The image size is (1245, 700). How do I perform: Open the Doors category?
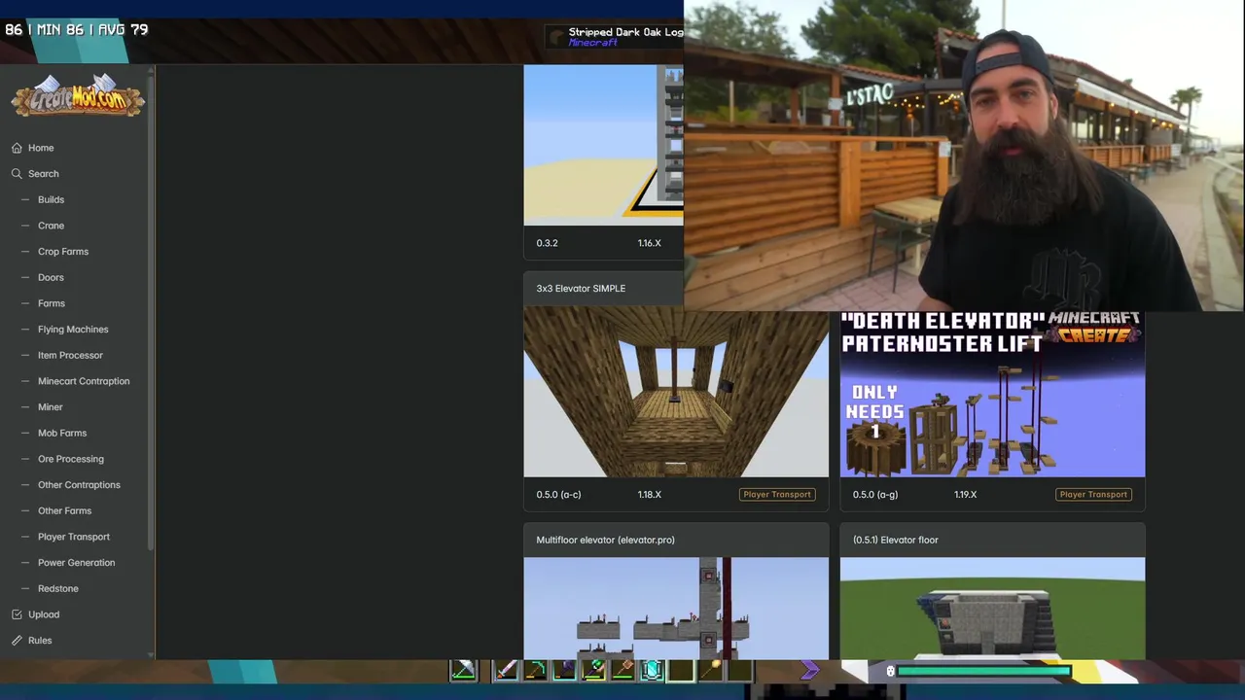(x=51, y=277)
